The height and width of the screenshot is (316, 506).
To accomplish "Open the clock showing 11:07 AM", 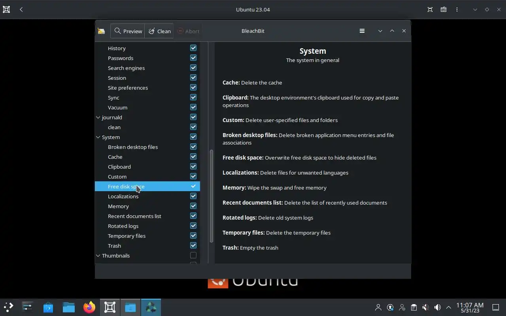I will pyautogui.click(x=470, y=307).
